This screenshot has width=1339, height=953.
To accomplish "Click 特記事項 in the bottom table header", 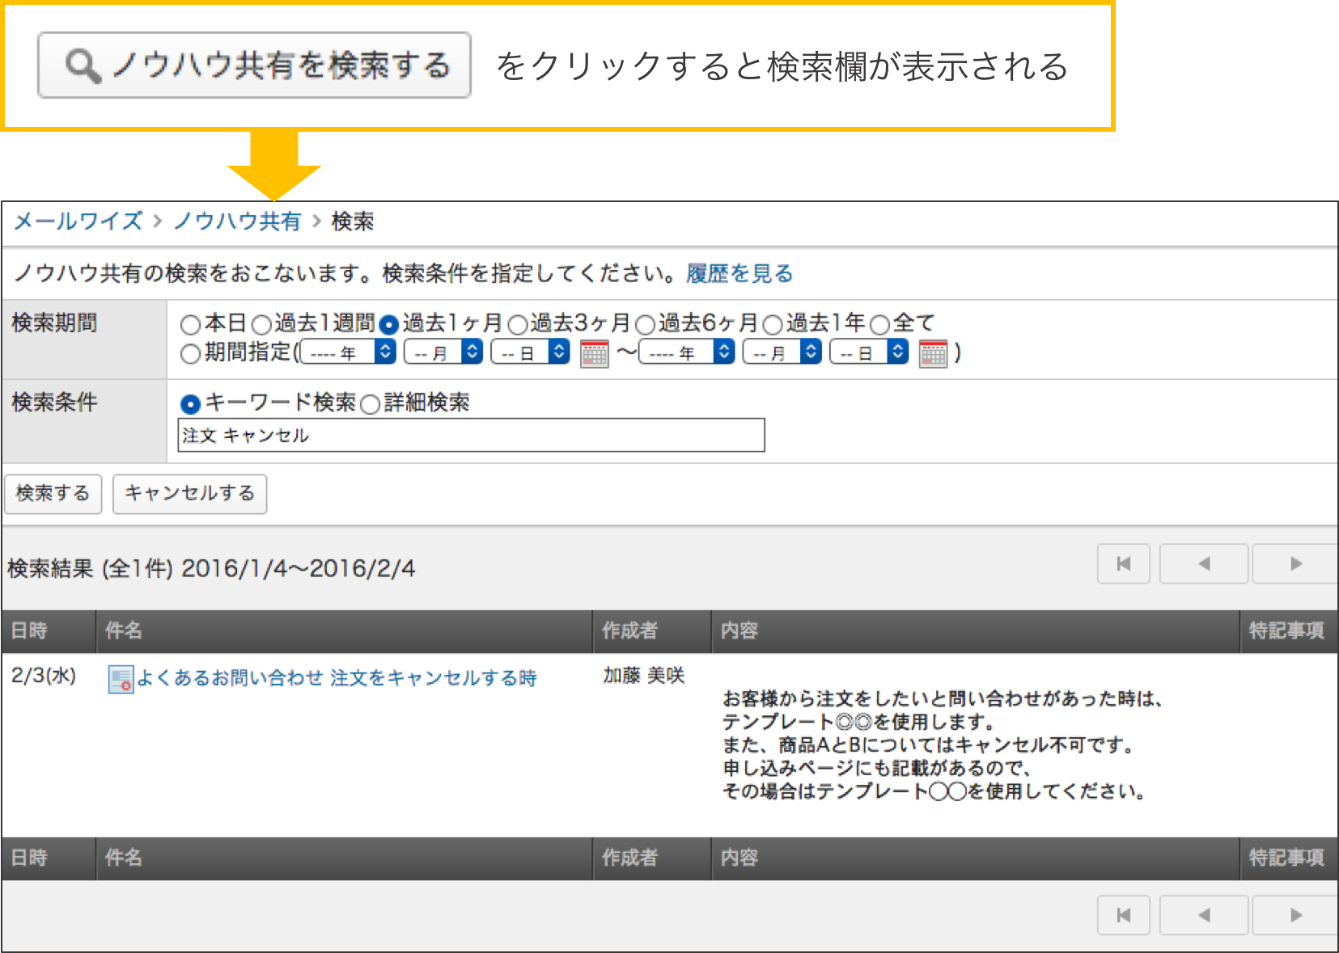I will pyautogui.click(x=1288, y=858).
